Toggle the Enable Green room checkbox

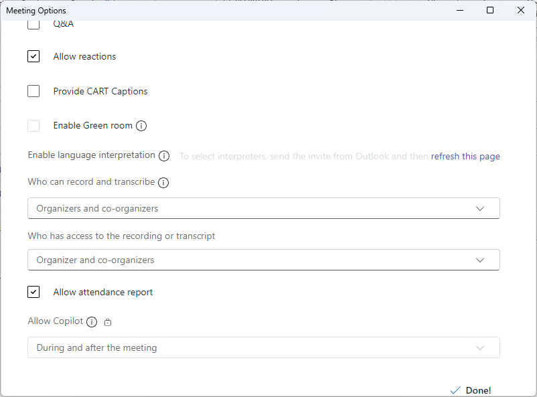[x=33, y=126]
